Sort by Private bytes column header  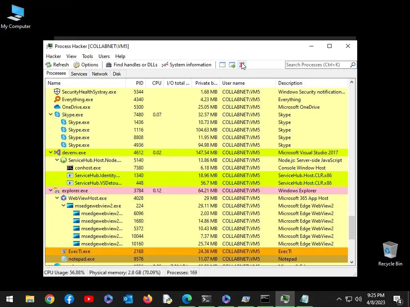pos(205,83)
